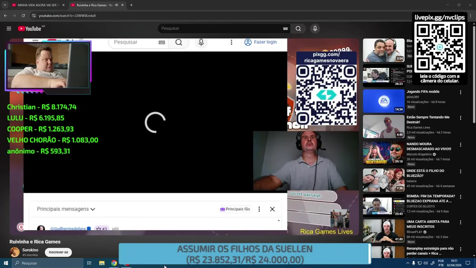Click the address bar URL
This screenshot has height=268, width=476.
point(67,16)
